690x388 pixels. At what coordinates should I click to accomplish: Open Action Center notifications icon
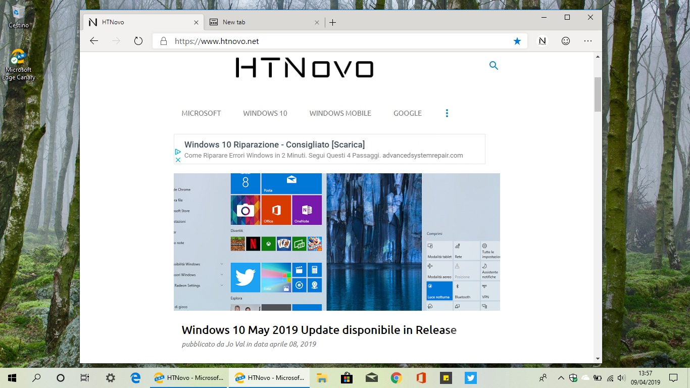pos(673,377)
